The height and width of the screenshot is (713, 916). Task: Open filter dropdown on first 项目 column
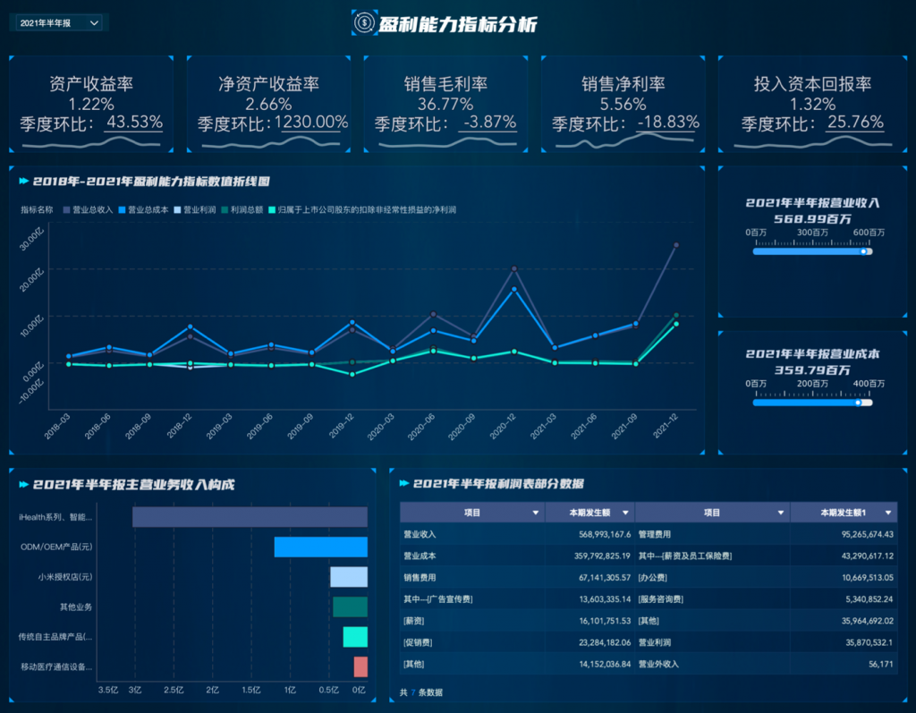[x=536, y=513]
